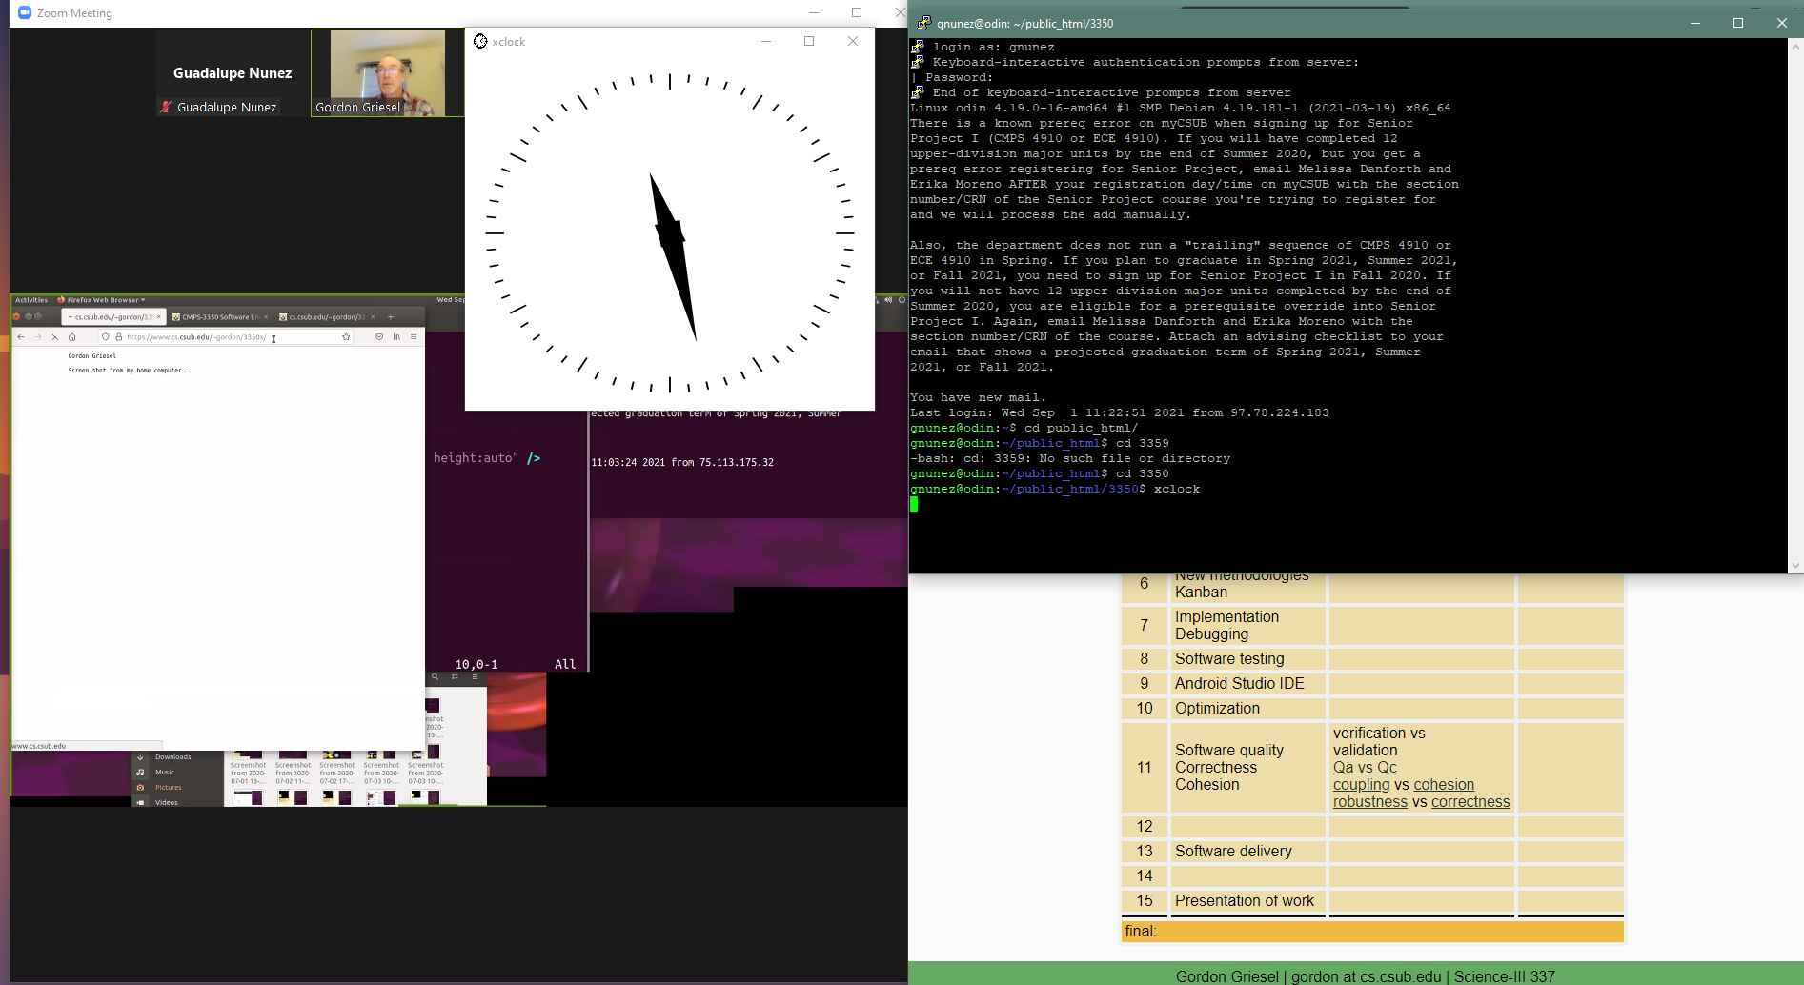Click Guadalupe Nunez participant tile in Zoom
The height and width of the screenshot is (985, 1804).
233,73
